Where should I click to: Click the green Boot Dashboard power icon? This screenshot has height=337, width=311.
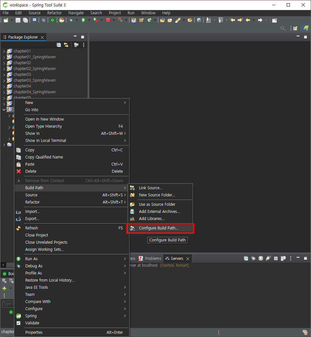(x=52, y=20)
